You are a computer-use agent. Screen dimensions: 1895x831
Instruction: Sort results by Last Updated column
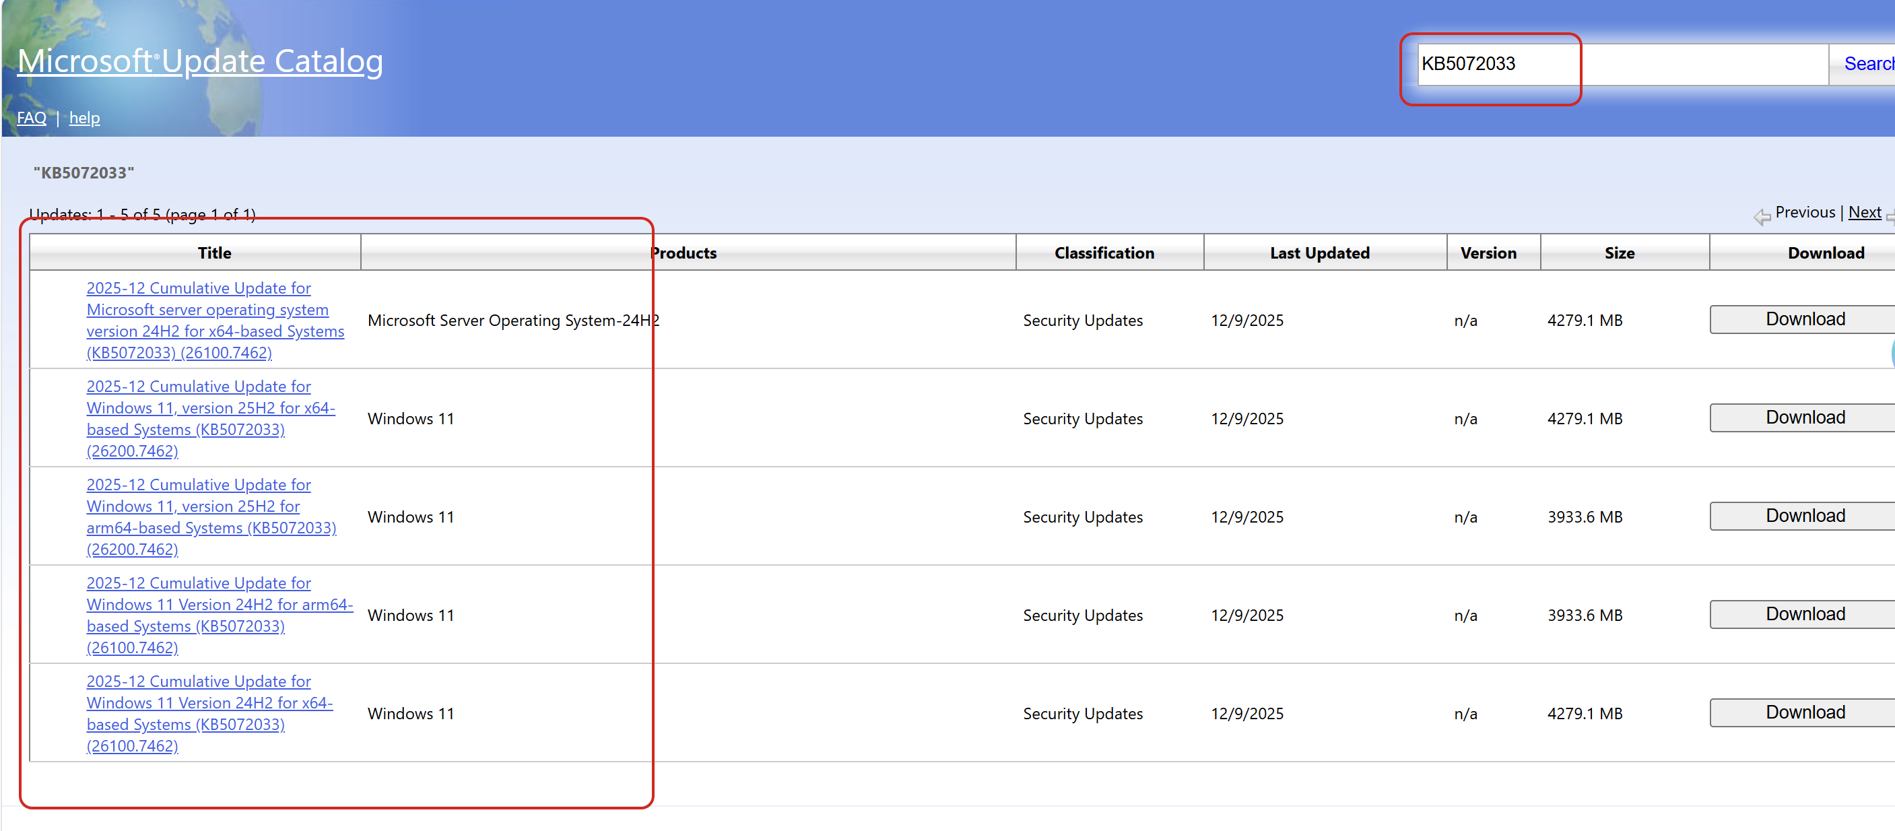pyautogui.click(x=1319, y=253)
